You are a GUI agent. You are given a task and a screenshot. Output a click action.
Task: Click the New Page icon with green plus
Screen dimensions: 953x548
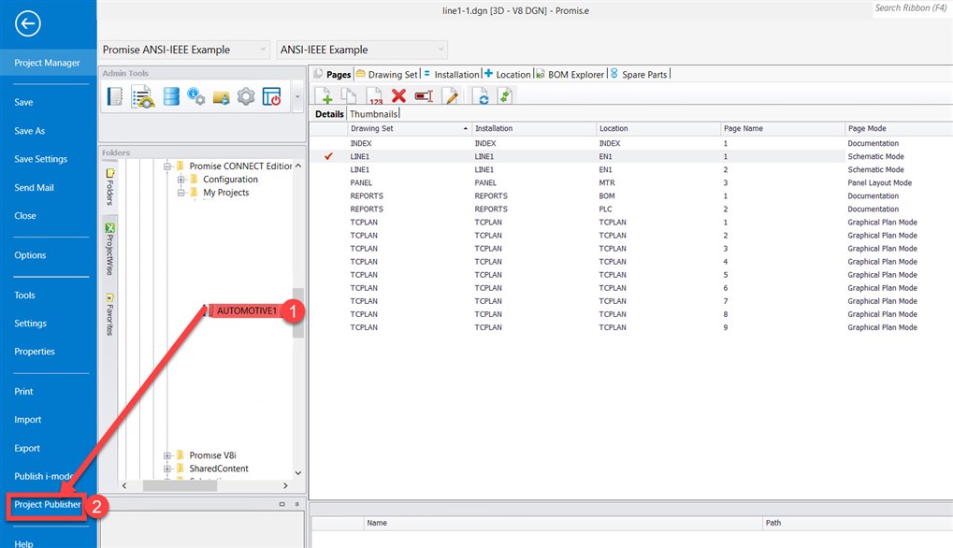pyautogui.click(x=324, y=96)
